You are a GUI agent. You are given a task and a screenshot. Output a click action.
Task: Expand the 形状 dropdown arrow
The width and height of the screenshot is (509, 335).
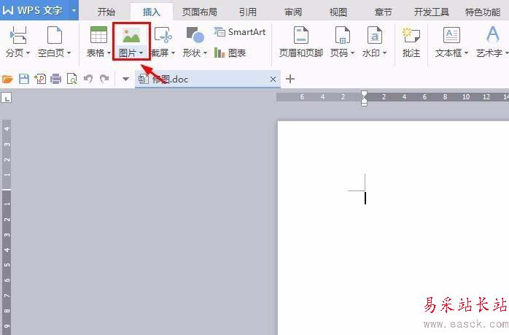tap(205, 53)
